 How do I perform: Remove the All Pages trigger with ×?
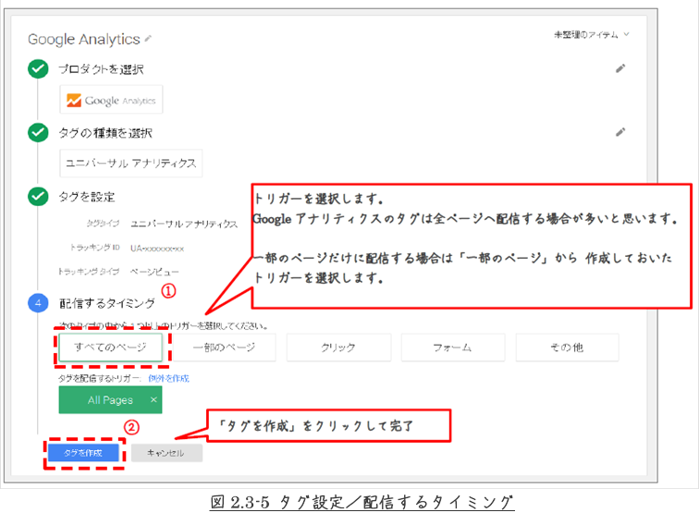(x=153, y=400)
